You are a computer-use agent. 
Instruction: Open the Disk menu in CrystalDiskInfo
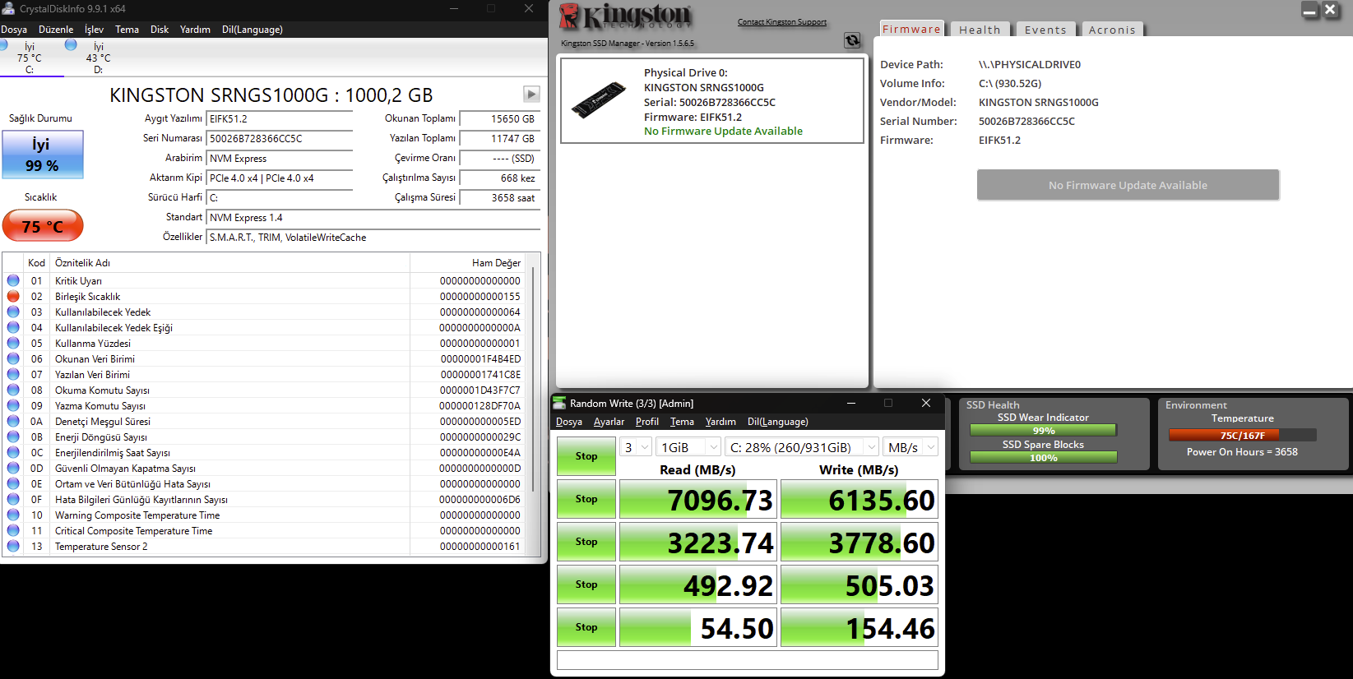160,30
